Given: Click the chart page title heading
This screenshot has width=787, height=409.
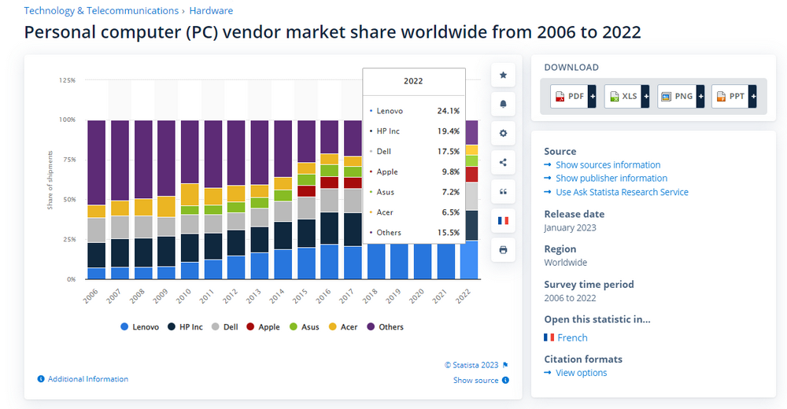Looking at the screenshot, I should pos(333,32).
